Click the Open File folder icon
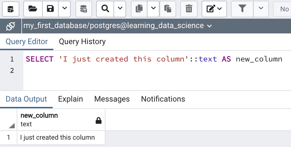Screen dimensions: 291x147 point(33,9)
